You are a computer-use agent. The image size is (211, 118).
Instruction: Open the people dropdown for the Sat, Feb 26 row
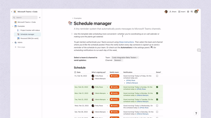[107, 112]
